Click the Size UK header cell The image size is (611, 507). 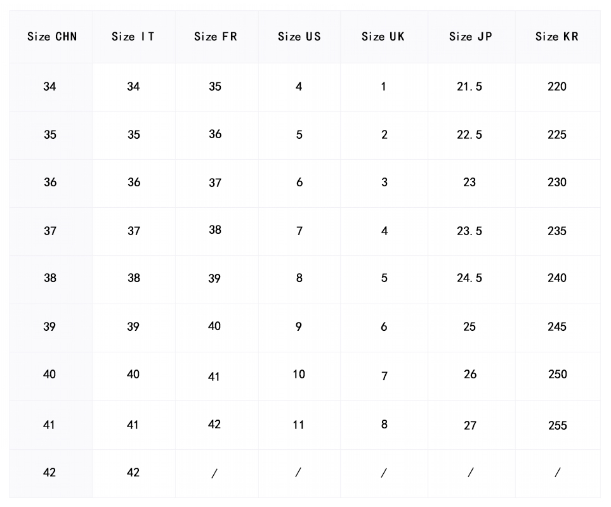point(383,37)
